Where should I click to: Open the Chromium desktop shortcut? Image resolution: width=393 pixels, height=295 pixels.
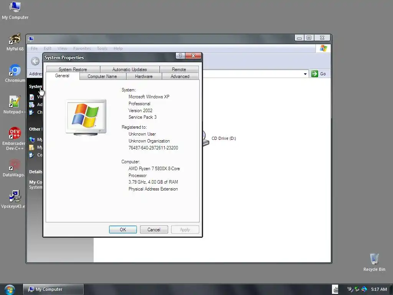coord(15,73)
